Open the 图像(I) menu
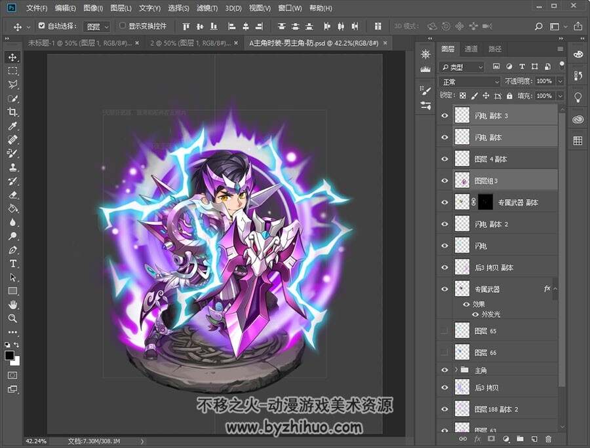The height and width of the screenshot is (448, 590). pos(93,8)
